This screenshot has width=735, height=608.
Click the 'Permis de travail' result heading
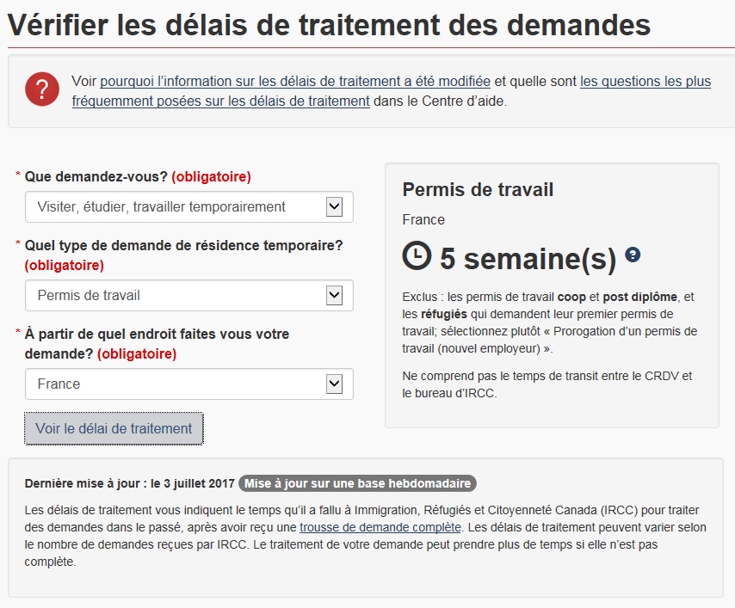coord(478,190)
